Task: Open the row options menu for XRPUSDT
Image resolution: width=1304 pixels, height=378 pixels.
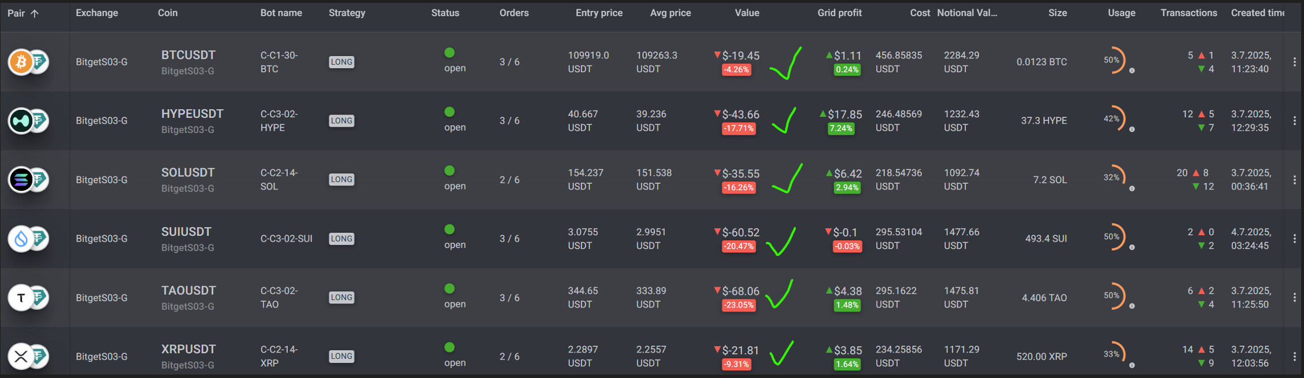Action: coord(1294,357)
